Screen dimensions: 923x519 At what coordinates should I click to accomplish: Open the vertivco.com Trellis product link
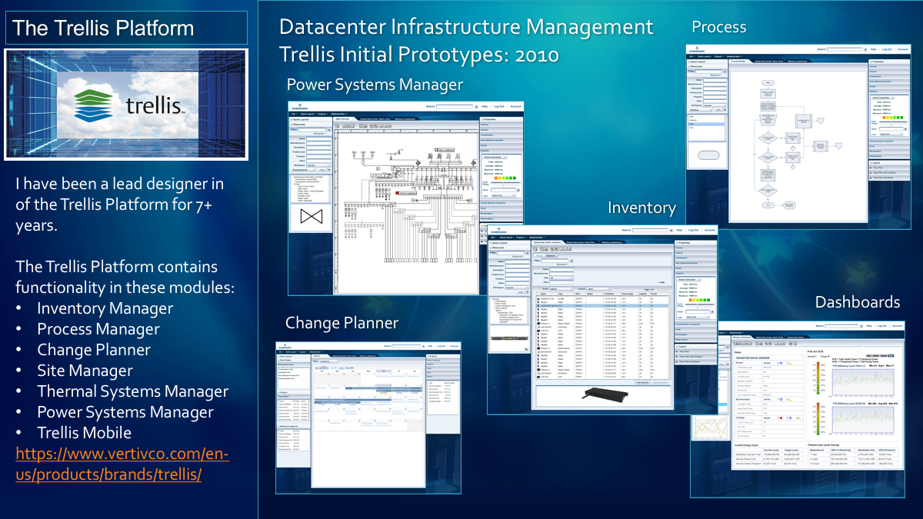pyautogui.click(x=122, y=464)
